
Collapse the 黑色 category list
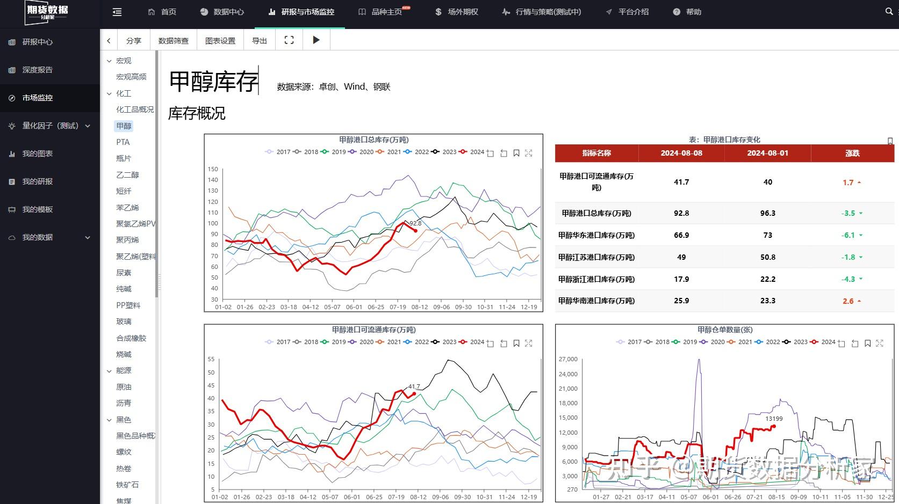tap(122, 420)
